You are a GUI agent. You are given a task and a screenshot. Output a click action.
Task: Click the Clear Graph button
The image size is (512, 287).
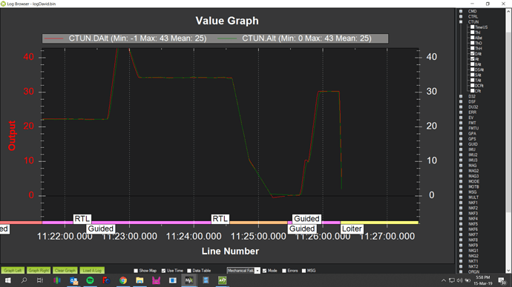coord(65,271)
